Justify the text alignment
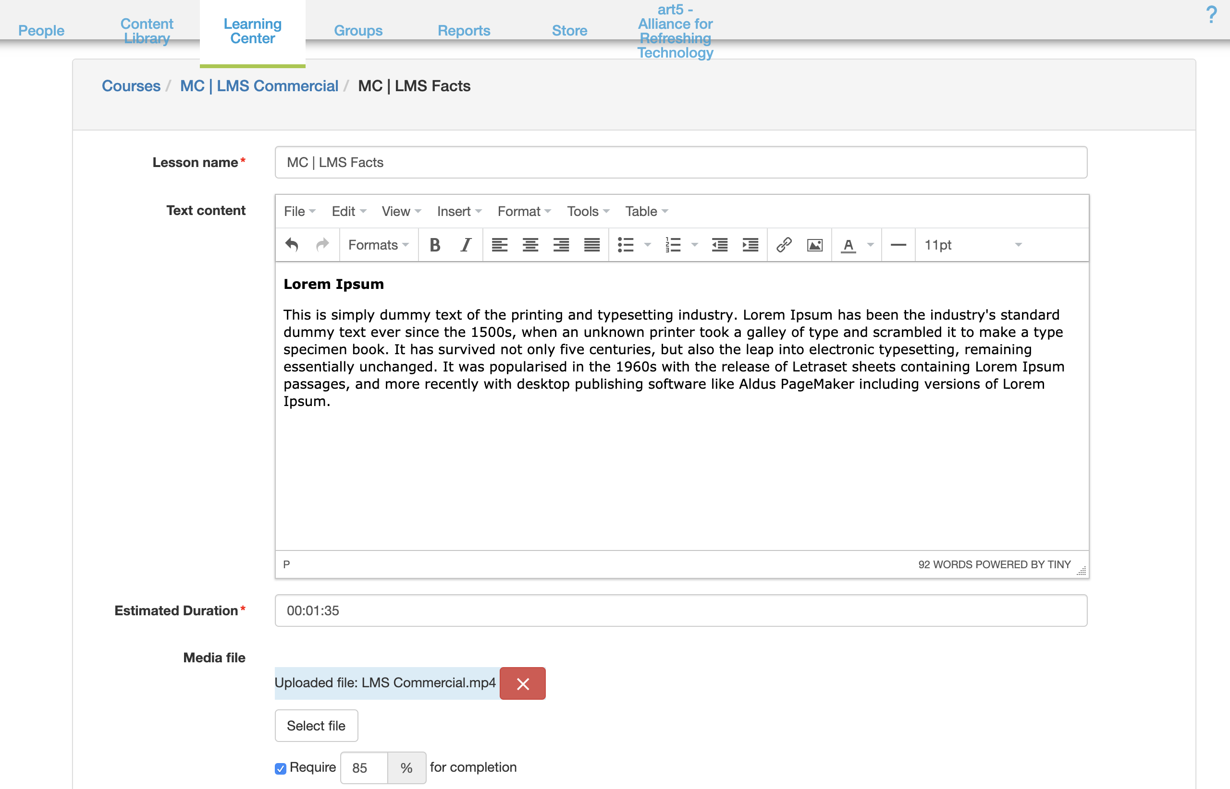Viewport: 1230px width, 789px height. [591, 245]
